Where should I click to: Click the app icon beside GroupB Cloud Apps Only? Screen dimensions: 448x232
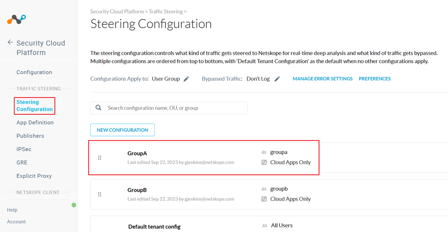pos(264,199)
